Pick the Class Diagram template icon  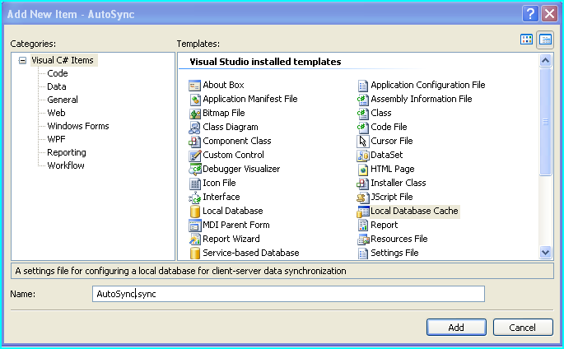(194, 128)
